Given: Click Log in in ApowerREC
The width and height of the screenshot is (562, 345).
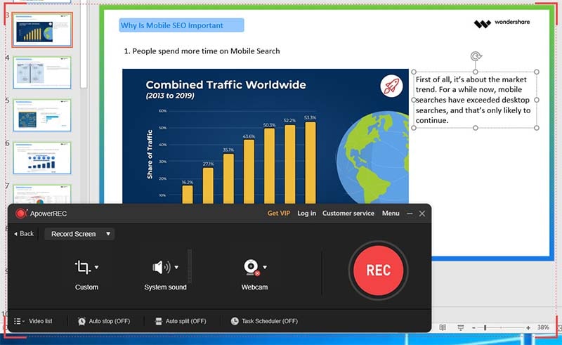Looking at the screenshot, I should tap(306, 213).
